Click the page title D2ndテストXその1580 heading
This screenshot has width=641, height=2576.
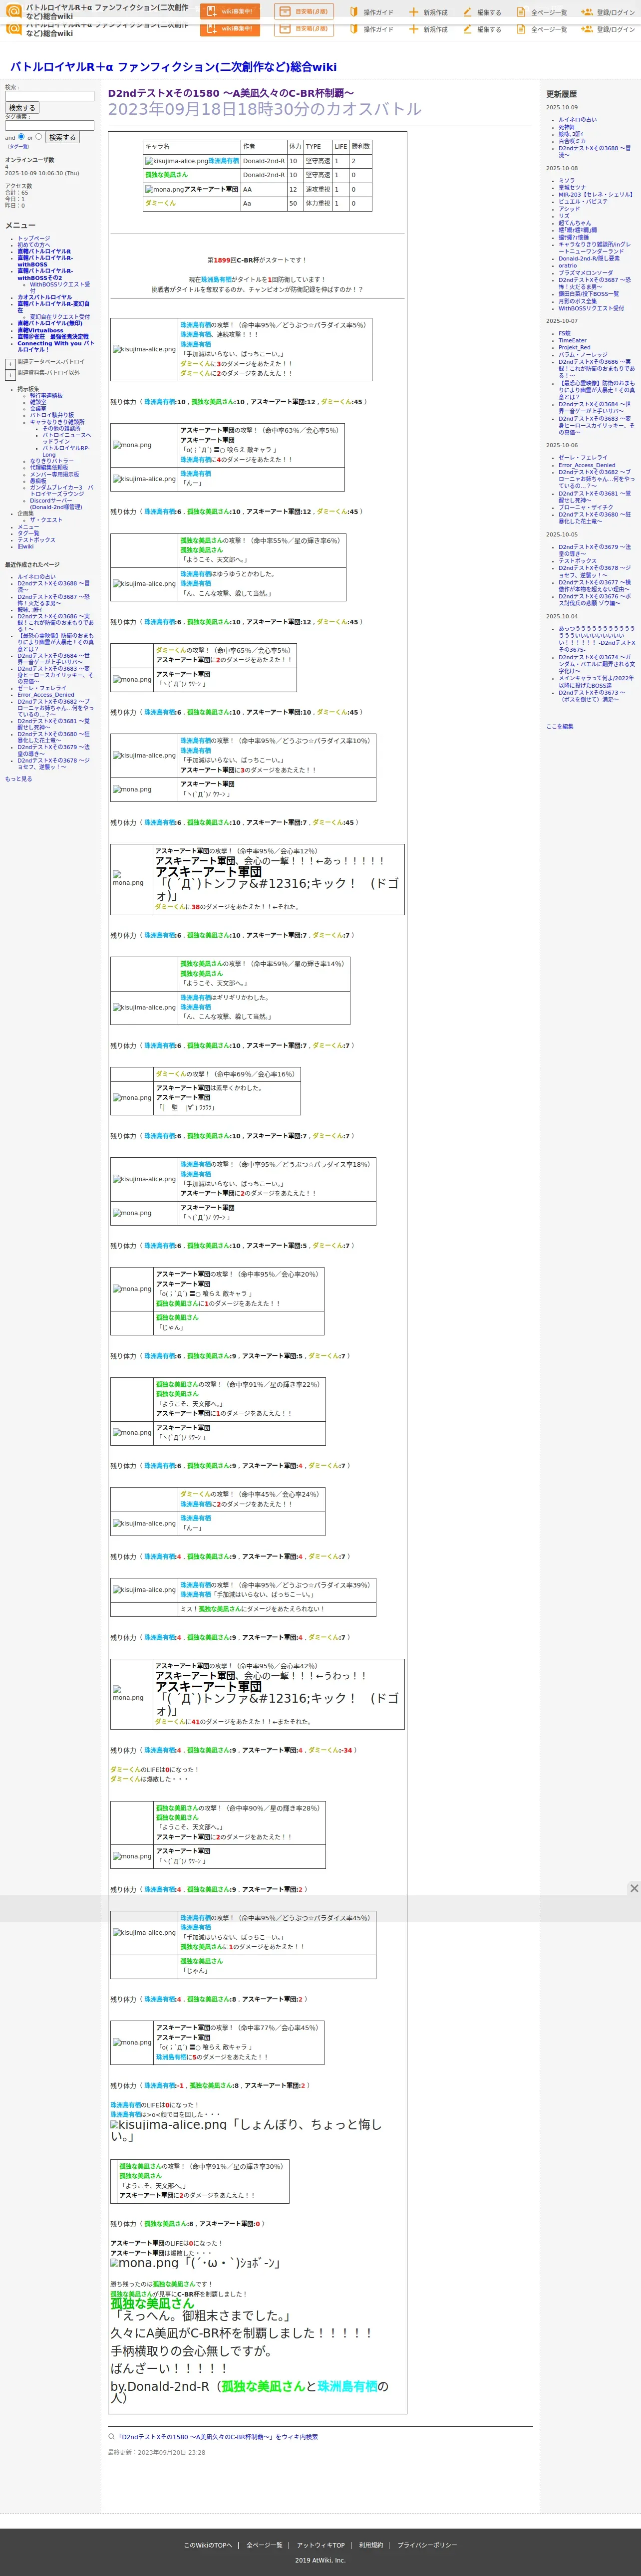click(x=231, y=93)
